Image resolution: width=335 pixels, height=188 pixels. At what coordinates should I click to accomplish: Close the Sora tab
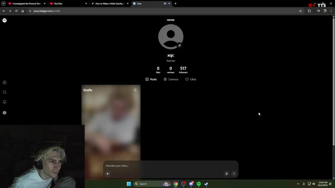169,4
